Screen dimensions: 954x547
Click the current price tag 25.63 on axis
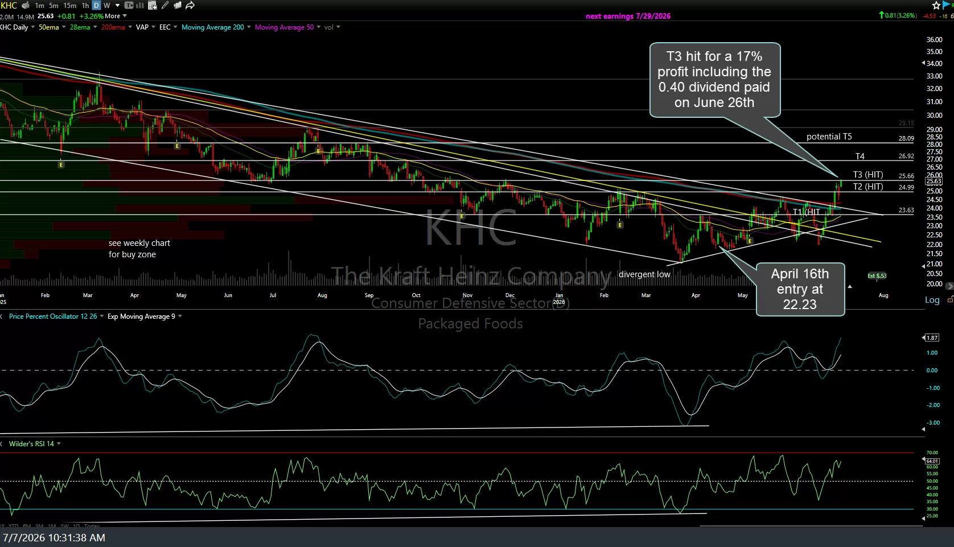point(934,181)
